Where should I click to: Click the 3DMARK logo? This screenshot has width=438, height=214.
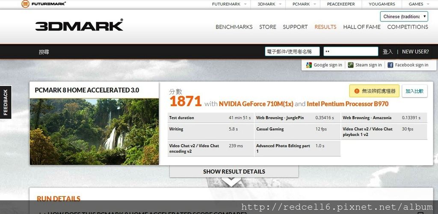tap(79, 25)
